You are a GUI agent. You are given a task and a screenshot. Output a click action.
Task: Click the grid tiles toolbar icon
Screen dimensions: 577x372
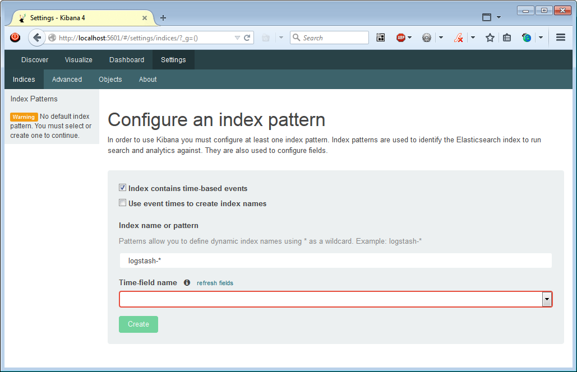pos(381,38)
